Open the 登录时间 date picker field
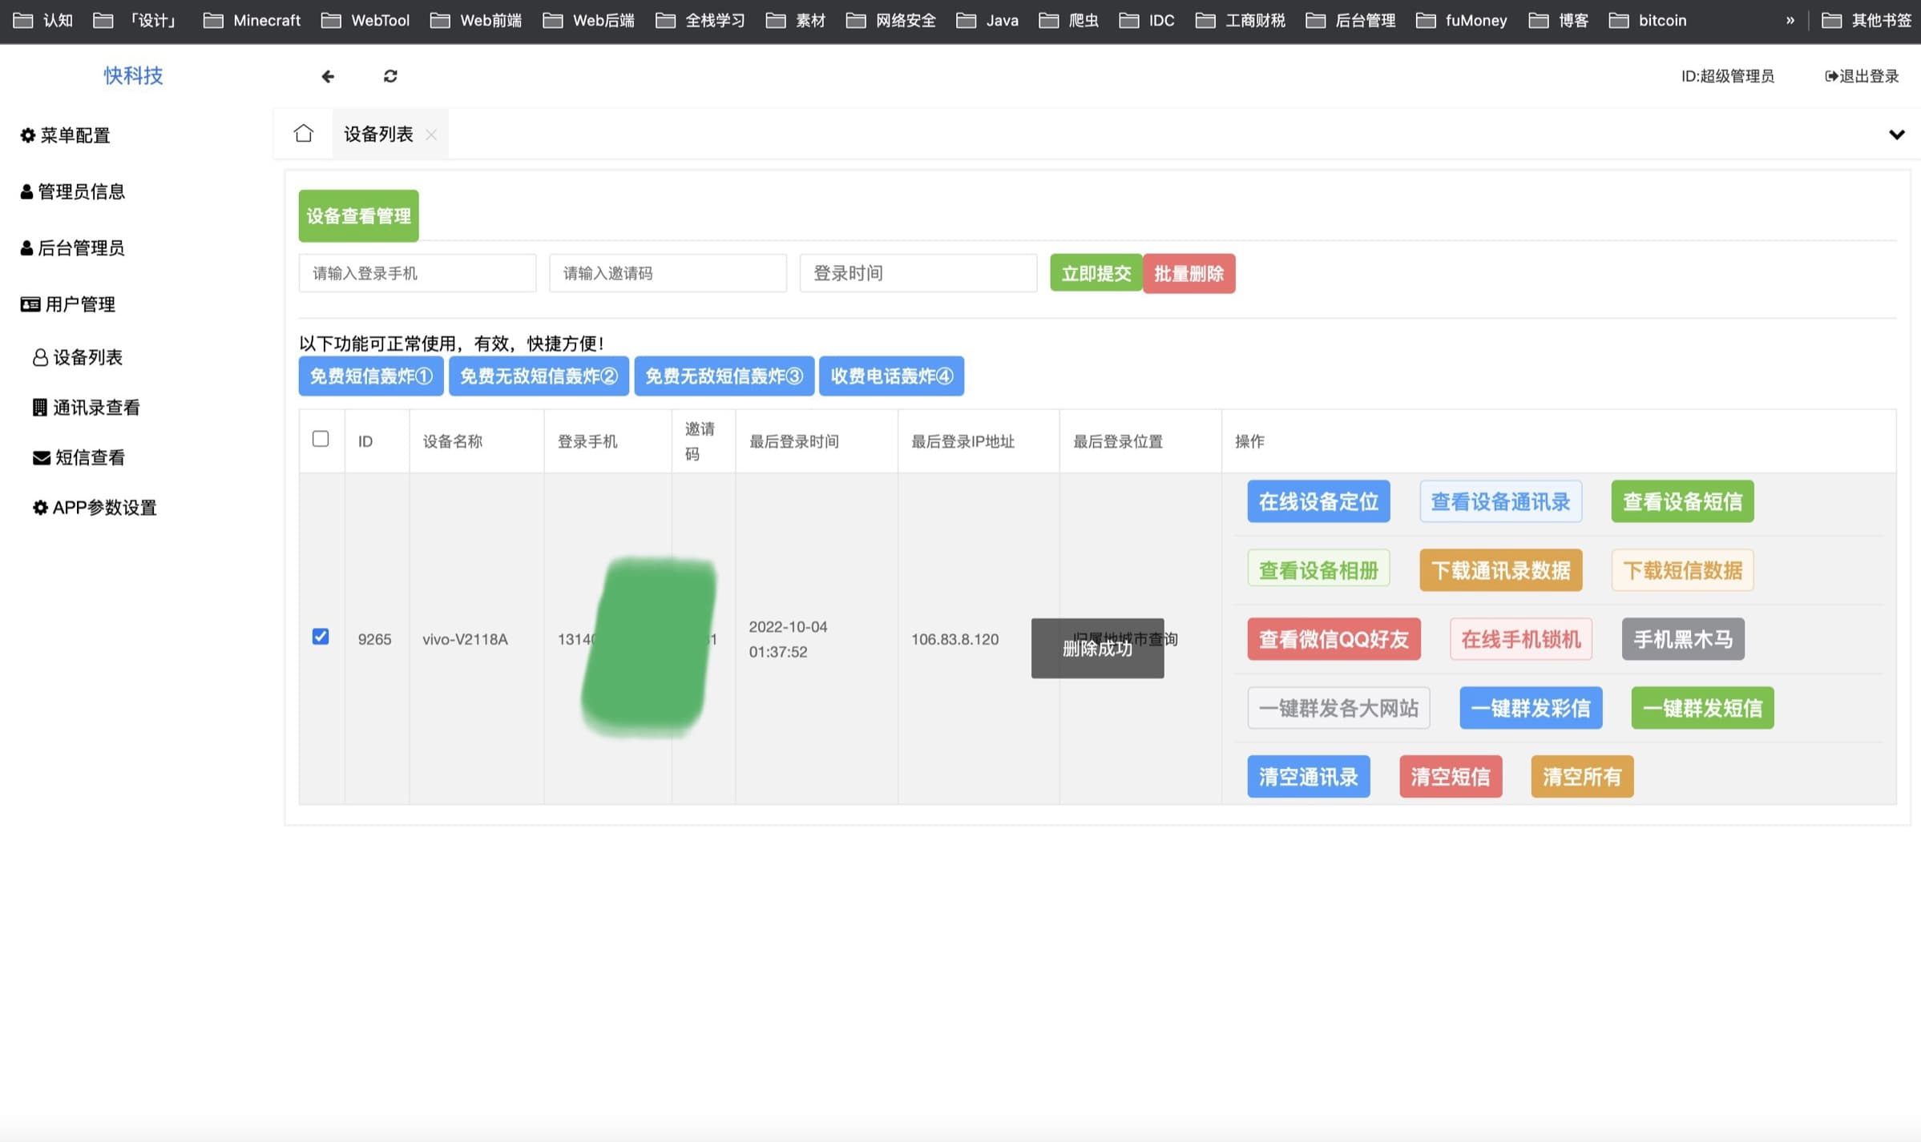Screen dimensions: 1921x1142 click(918, 273)
